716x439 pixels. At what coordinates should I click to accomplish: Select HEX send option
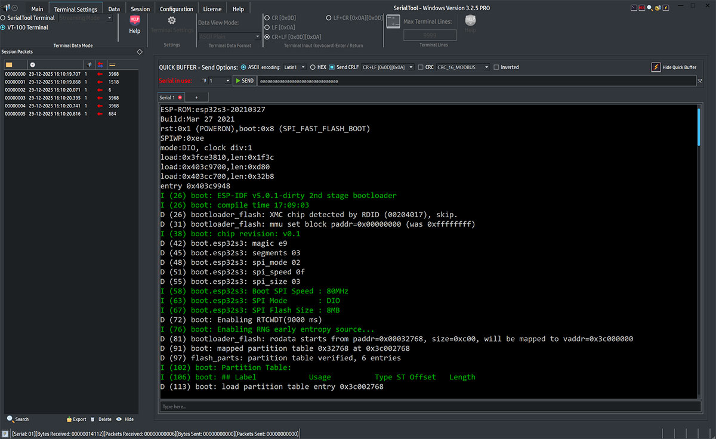pos(313,67)
